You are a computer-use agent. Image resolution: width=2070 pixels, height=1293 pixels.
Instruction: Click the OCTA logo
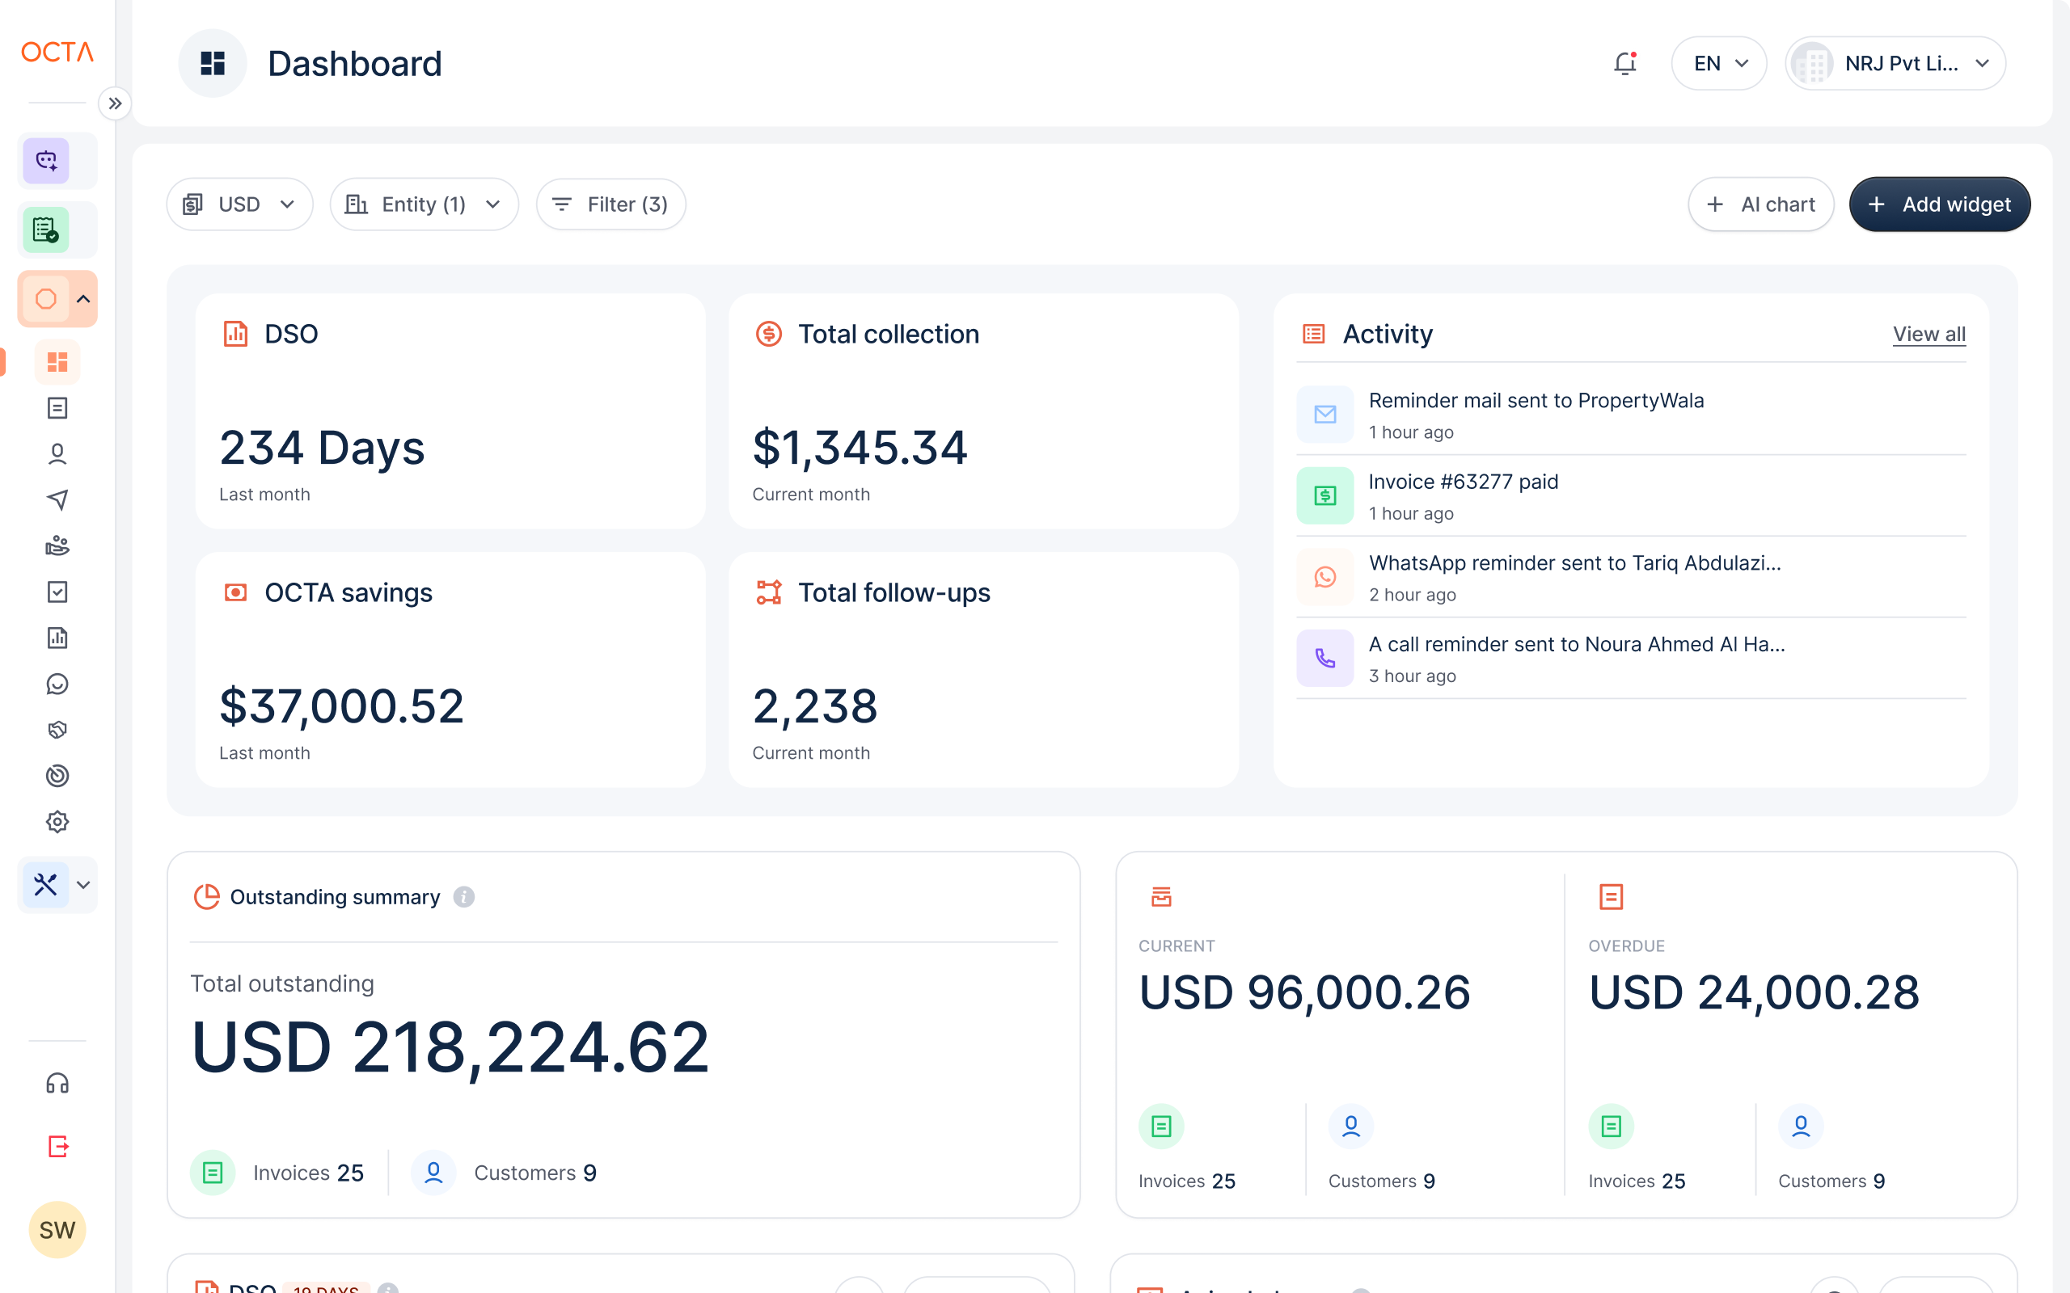(x=57, y=53)
